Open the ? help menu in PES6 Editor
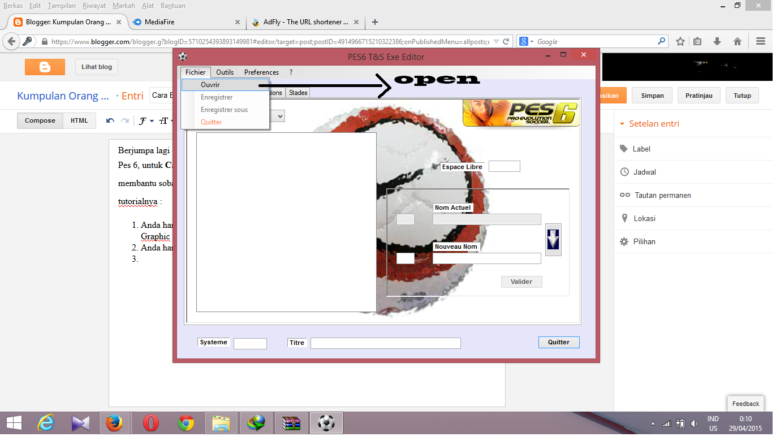This screenshot has width=776, height=441. (x=291, y=72)
